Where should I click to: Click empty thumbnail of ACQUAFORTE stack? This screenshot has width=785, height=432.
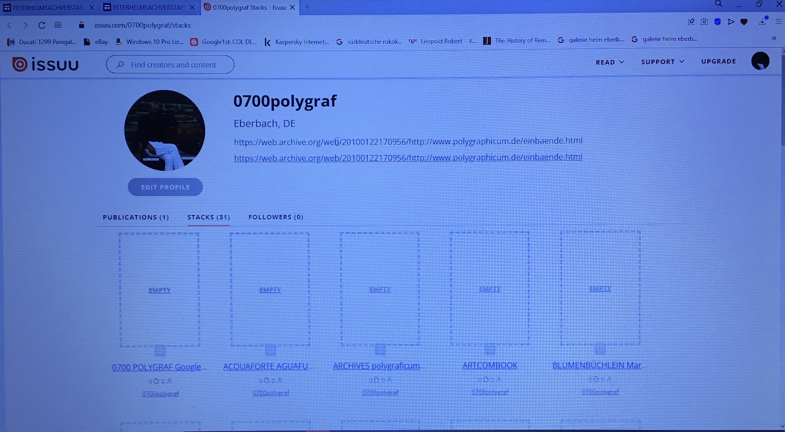[270, 289]
